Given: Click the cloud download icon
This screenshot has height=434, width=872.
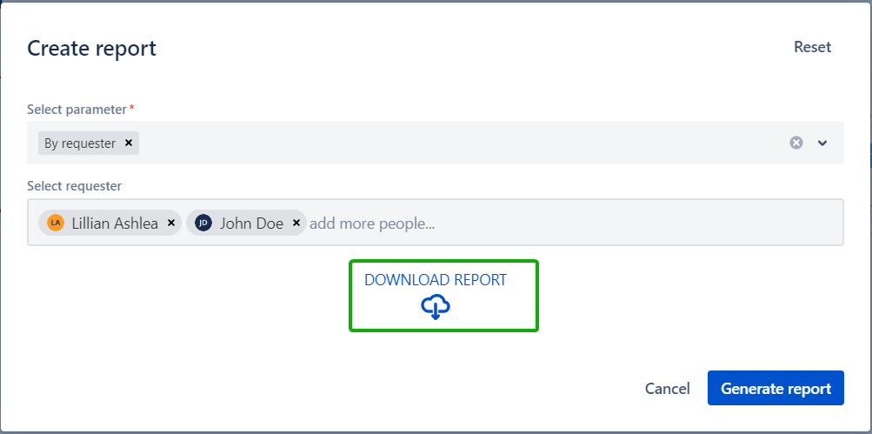Looking at the screenshot, I should pos(436,307).
